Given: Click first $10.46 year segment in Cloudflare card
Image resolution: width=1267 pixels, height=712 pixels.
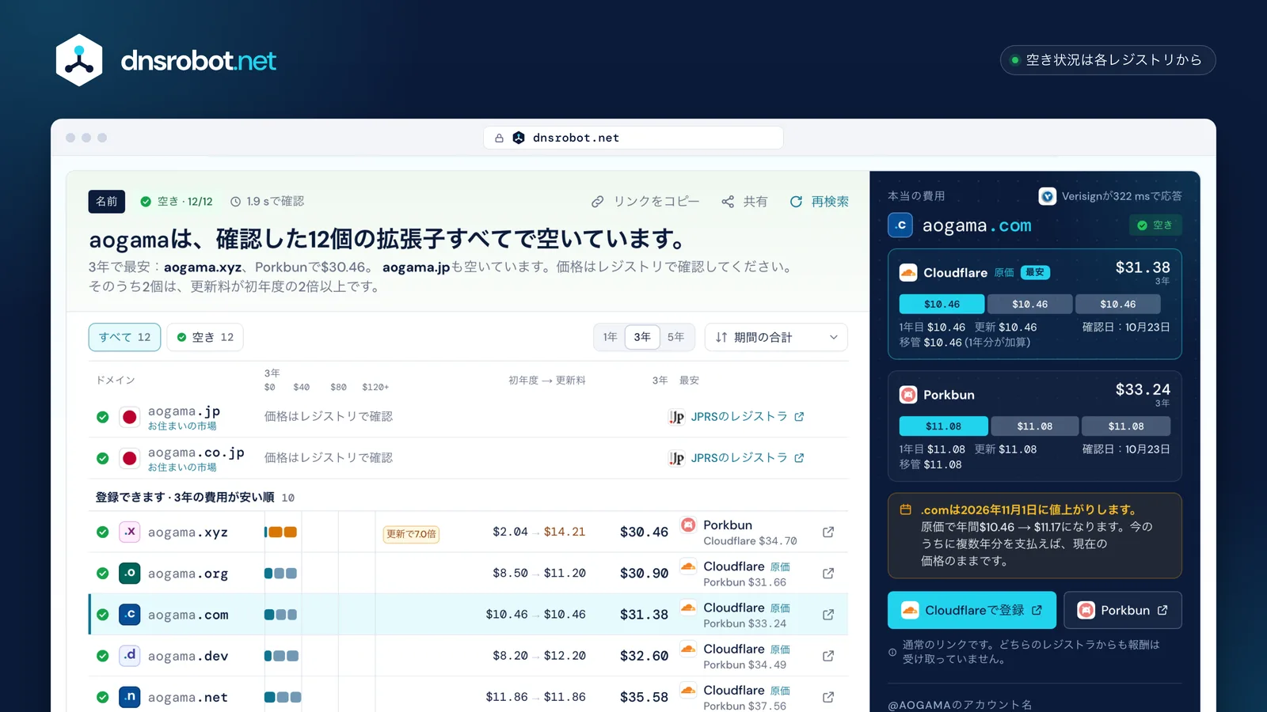Looking at the screenshot, I should coord(942,304).
